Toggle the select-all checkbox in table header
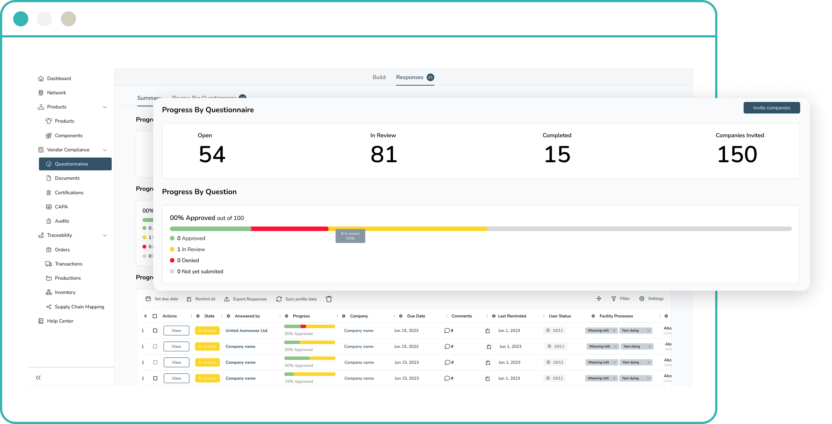The image size is (832, 424). tap(155, 316)
